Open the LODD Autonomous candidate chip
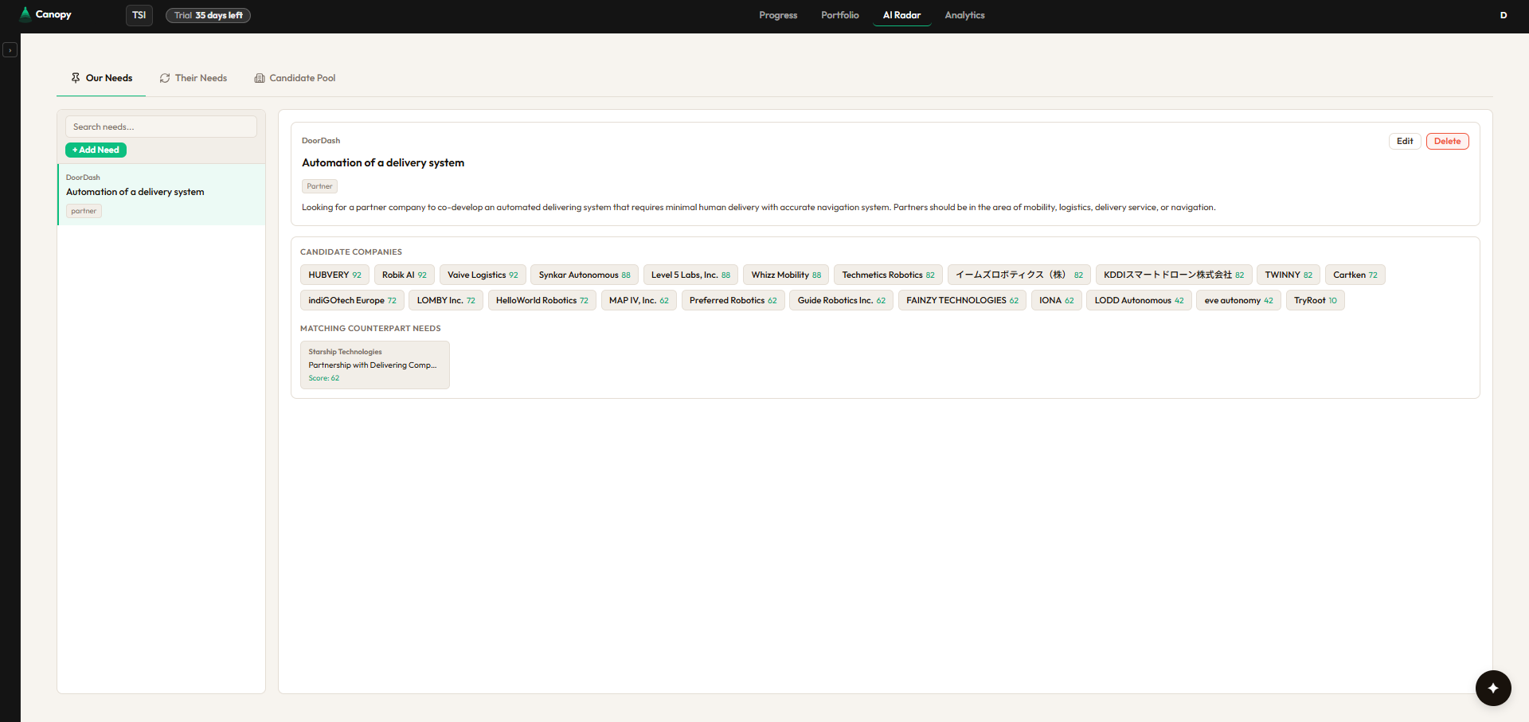The height and width of the screenshot is (722, 1529). click(x=1139, y=300)
